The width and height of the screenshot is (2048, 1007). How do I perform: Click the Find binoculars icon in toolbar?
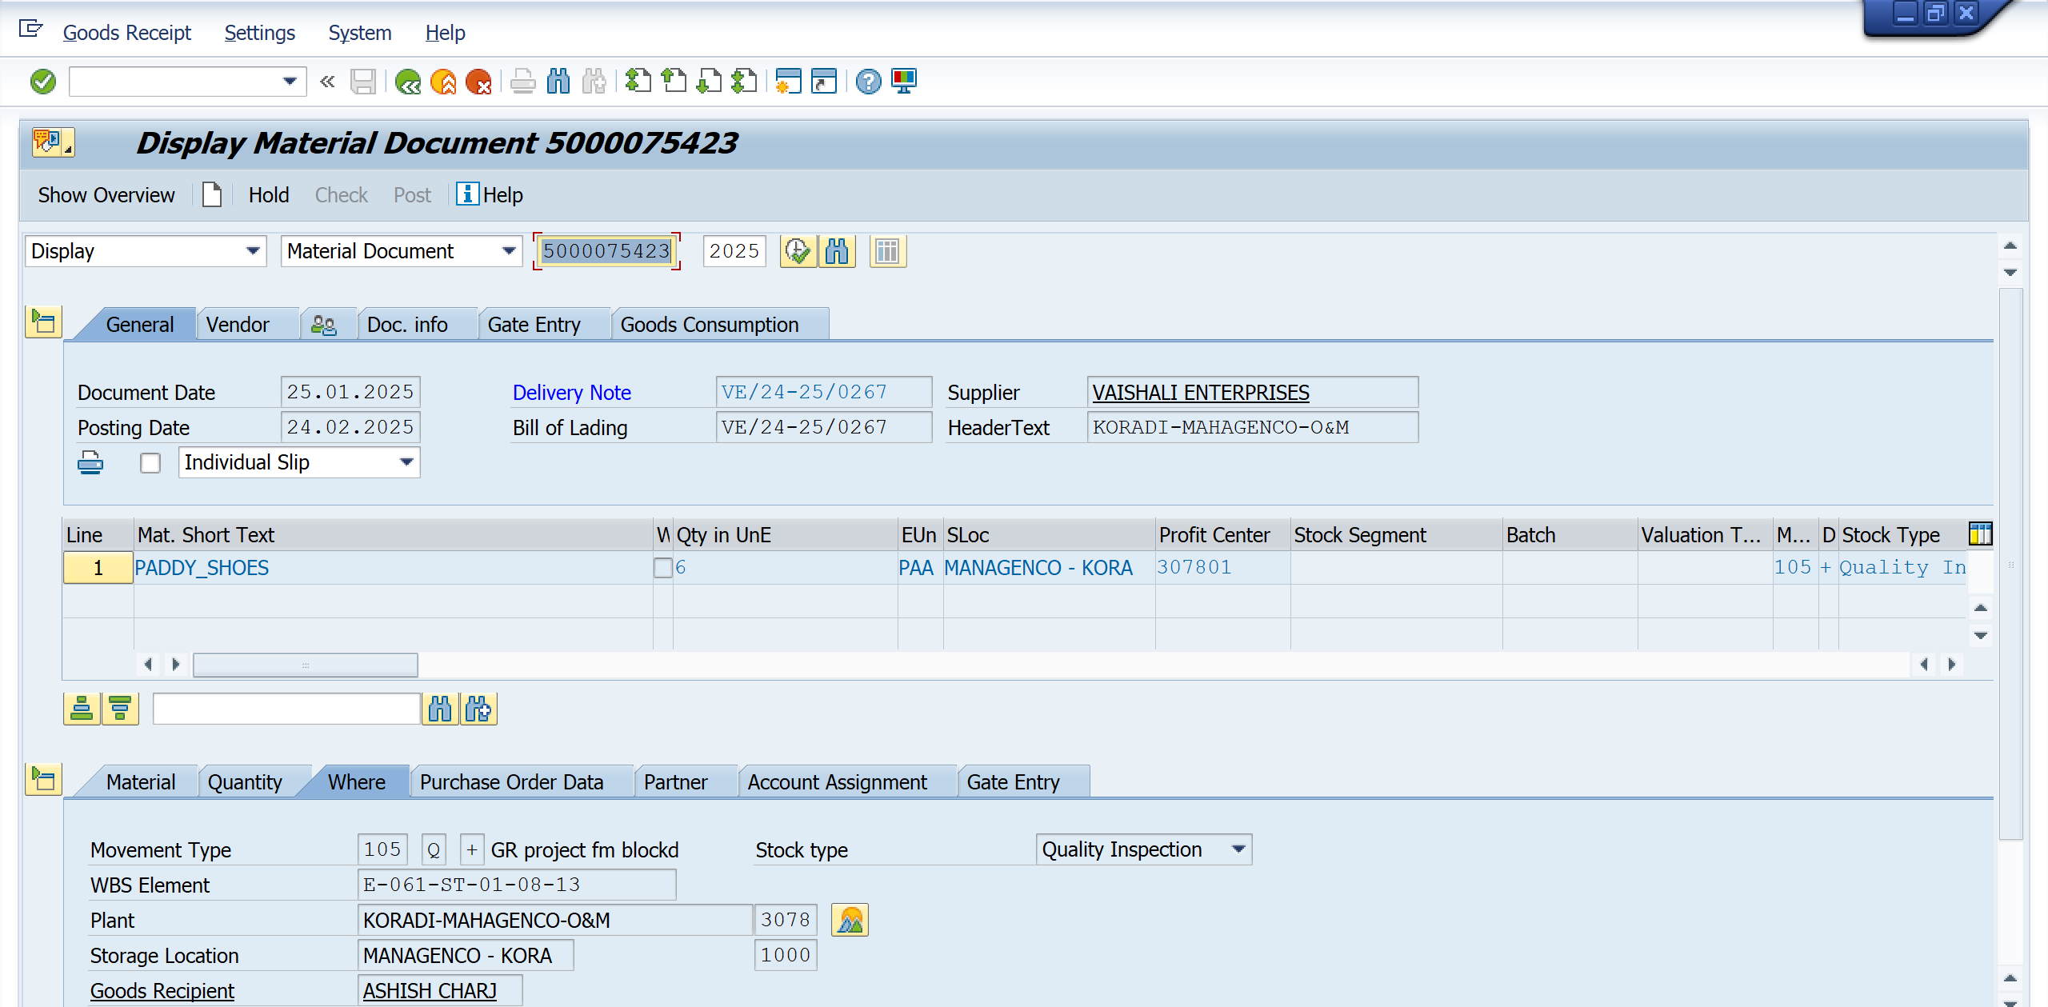point(558,82)
